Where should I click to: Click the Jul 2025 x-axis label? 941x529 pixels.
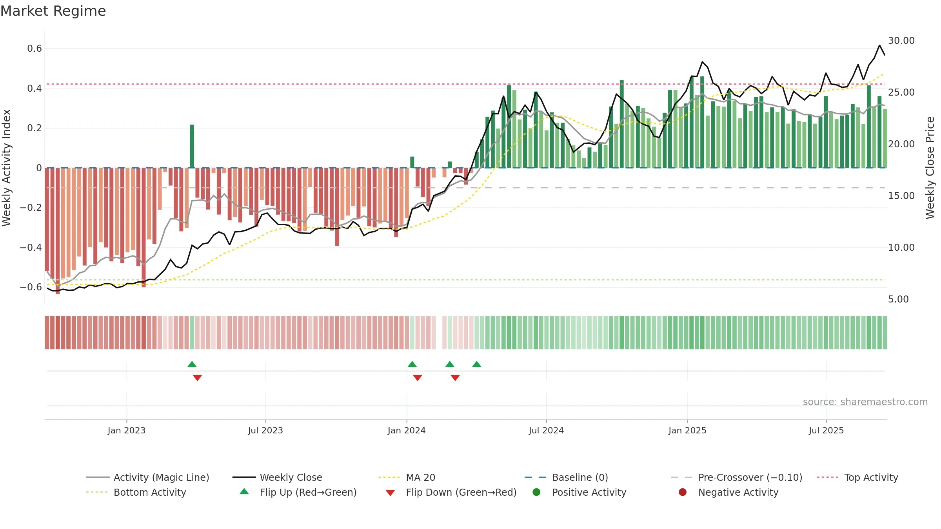[826, 430]
